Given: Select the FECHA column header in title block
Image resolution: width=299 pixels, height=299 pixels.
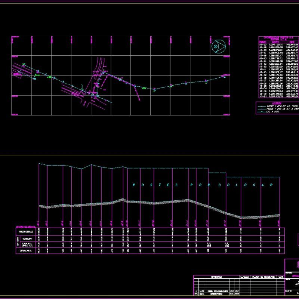Looking at the screenshot, I should tap(280, 277).
